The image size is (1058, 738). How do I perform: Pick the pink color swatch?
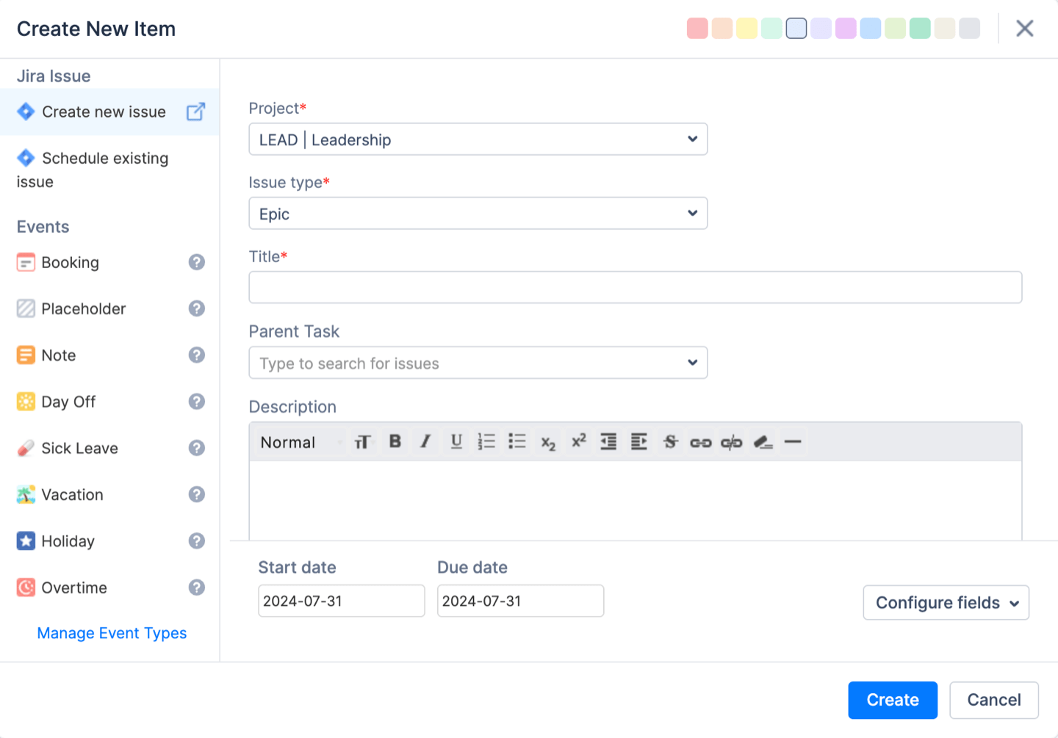(697, 29)
